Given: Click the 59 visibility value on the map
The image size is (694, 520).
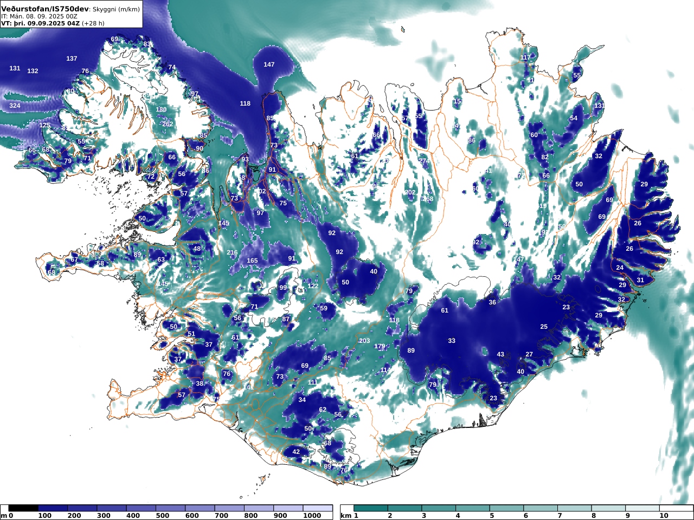Looking at the screenshot, I should pos(324,308).
